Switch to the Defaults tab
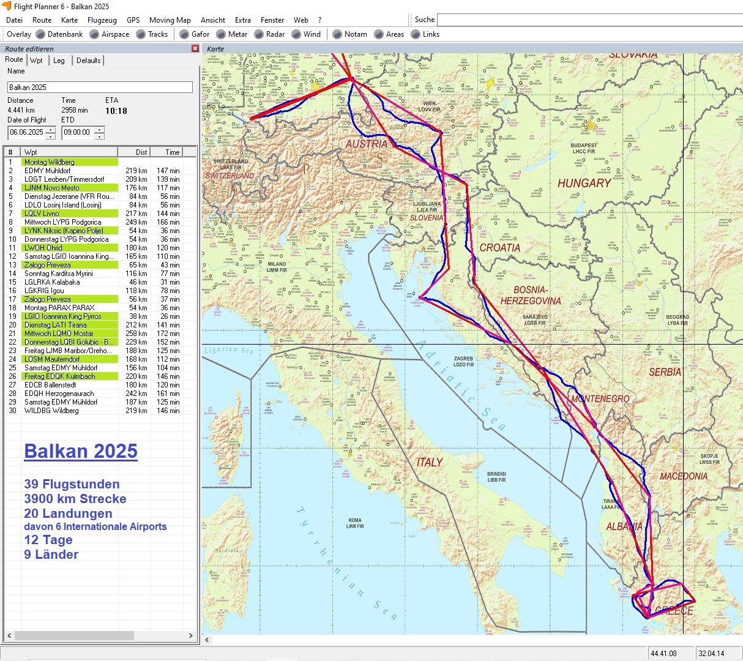Viewport: 743px width, 661px height. pos(88,60)
